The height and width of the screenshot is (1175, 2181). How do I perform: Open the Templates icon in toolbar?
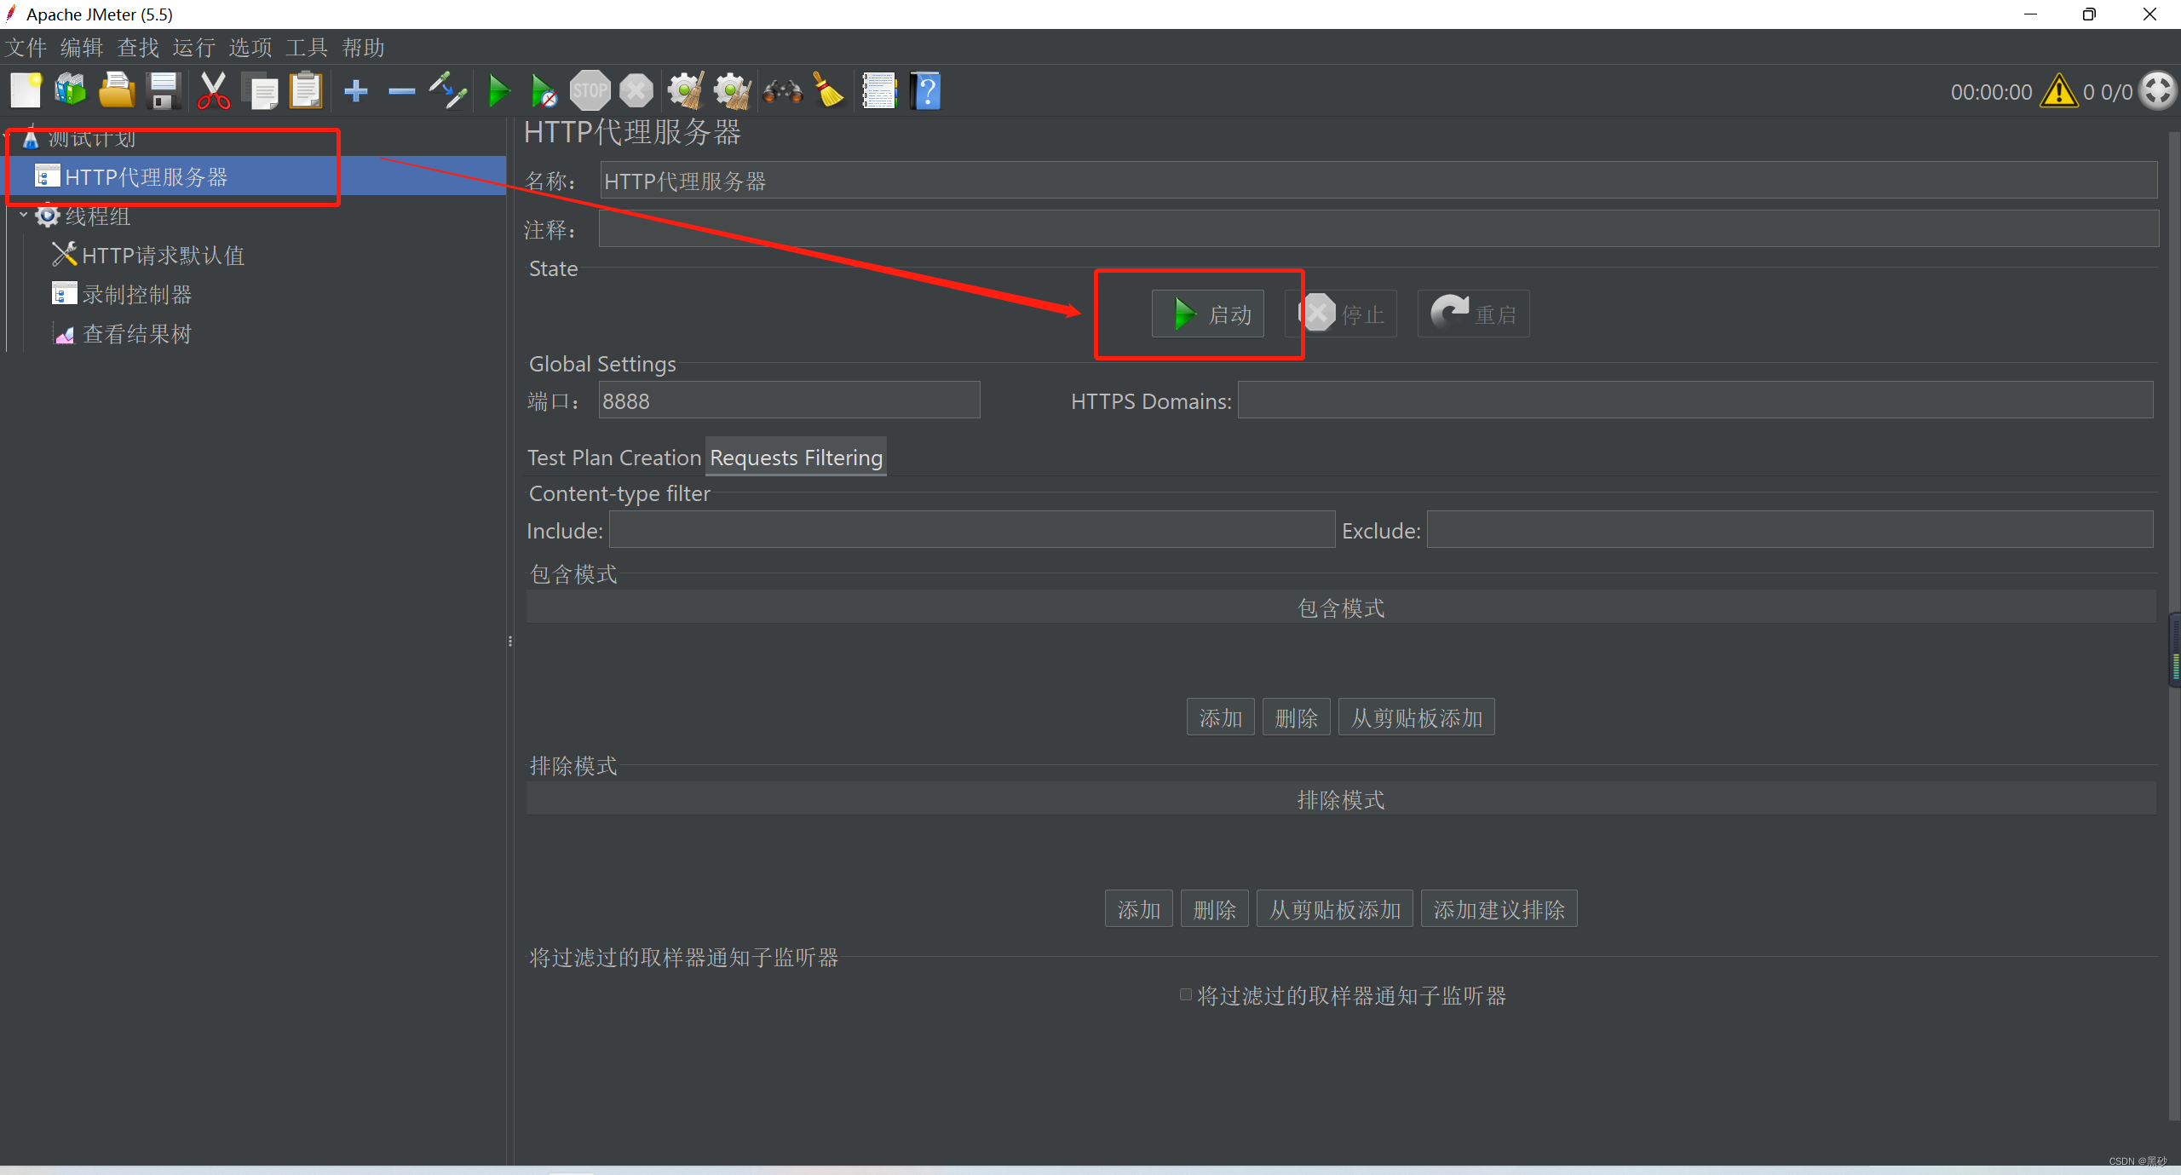tap(71, 90)
